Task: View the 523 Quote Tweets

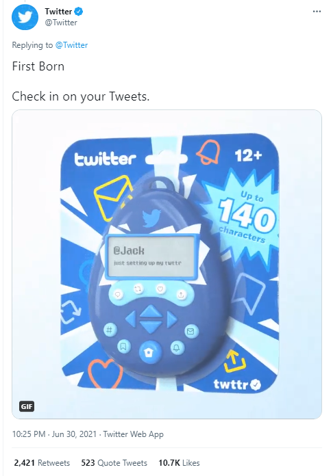Action: pyautogui.click(x=114, y=462)
